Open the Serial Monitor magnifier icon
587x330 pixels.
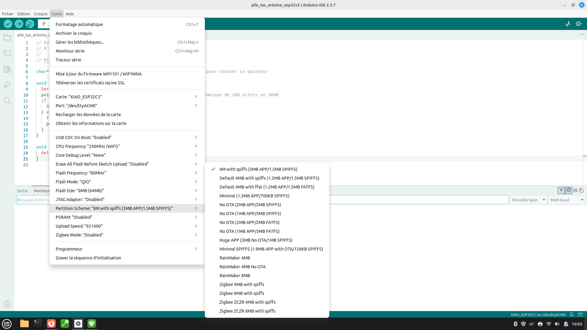579,24
